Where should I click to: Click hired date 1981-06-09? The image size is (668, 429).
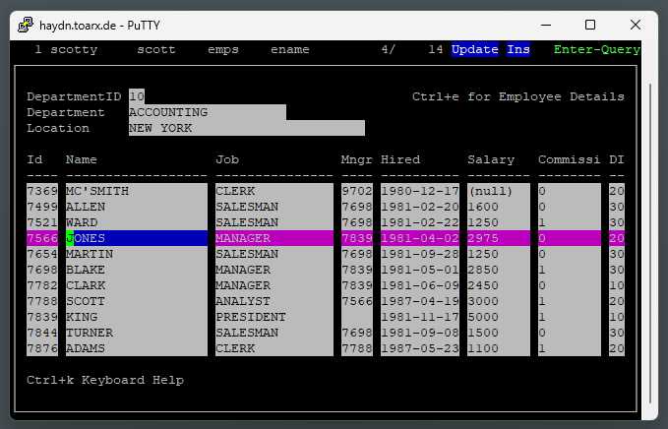(420, 285)
